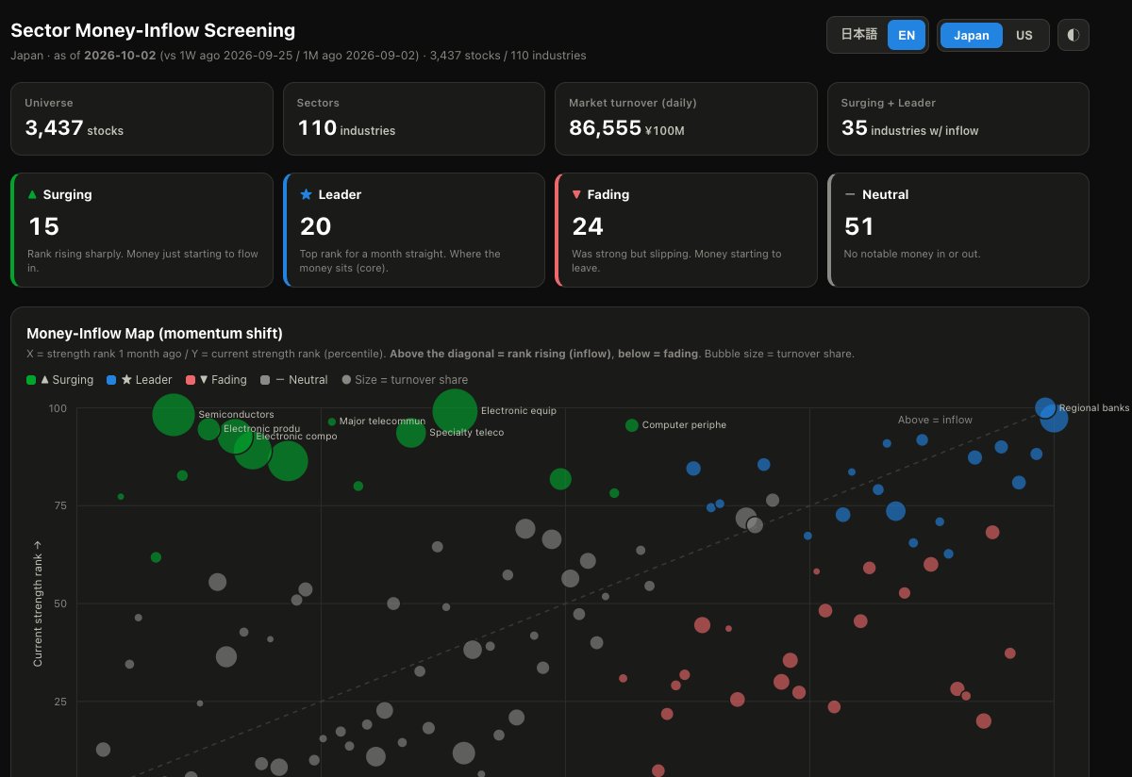This screenshot has height=777, width=1132.
Task: Toggle Neutral series in chart legend
Action: coord(294,380)
